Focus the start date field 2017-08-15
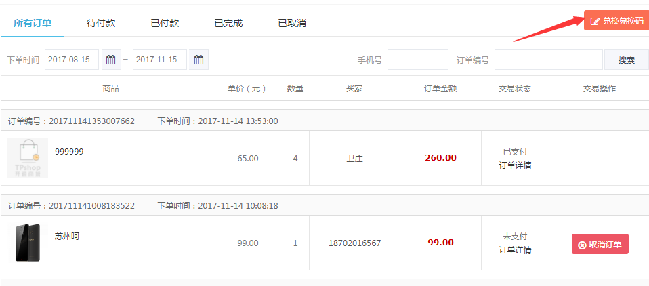649x286 pixels. click(x=72, y=60)
